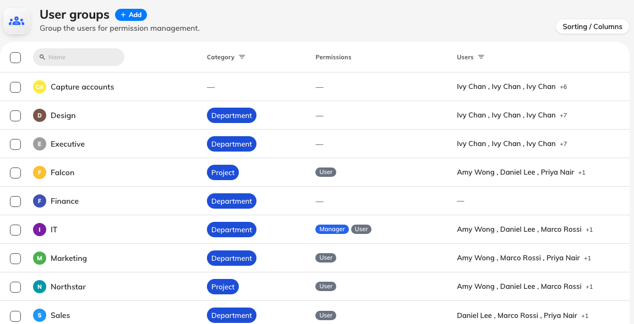634x324 pixels.
Task: Click the orange F avatar for Falcon
Action: click(40, 172)
